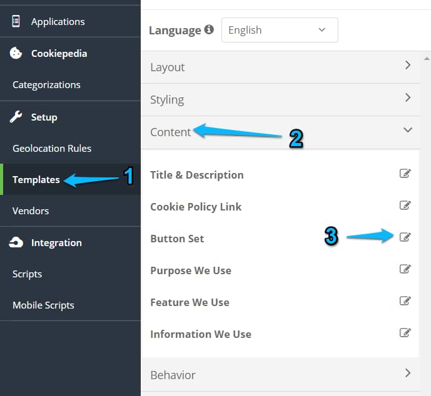Click the Integration cloud icon
The width and height of the screenshot is (431, 396).
click(x=16, y=243)
